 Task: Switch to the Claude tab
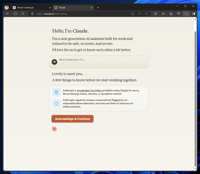(x=73, y=7)
